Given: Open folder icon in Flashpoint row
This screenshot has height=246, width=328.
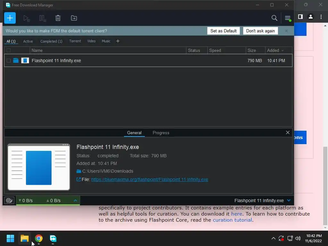Looking at the screenshot, I should pyautogui.click(x=16, y=61).
